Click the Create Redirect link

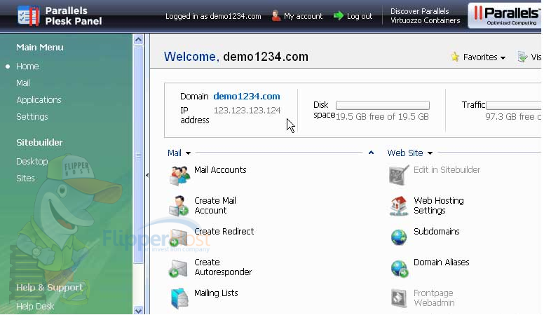click(x=224, y=231)
